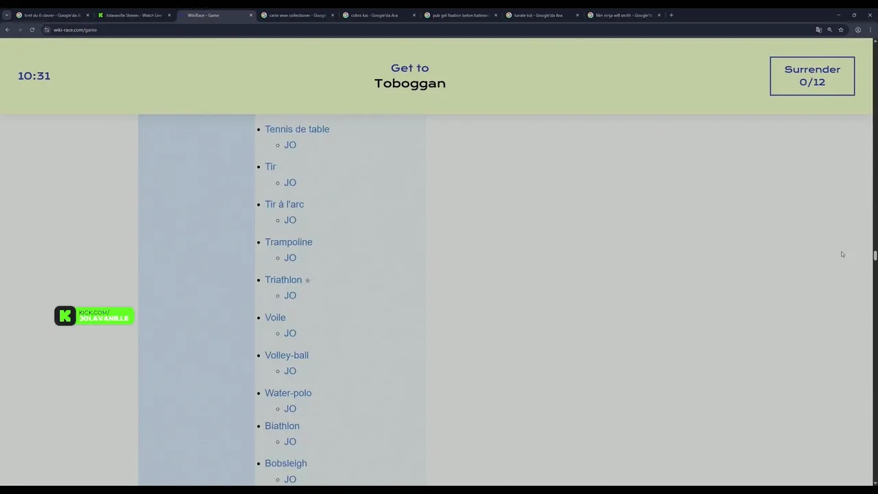Image resolution: width=878 pixels, height=494 pixels.
Task: Bookmark this page with the star icon
Action: pos(840,30)
